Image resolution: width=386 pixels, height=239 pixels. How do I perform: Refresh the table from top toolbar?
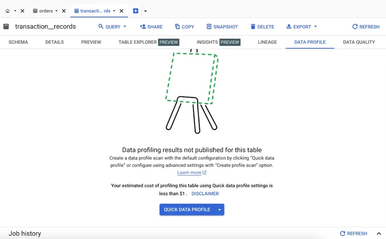coord(366,27)
